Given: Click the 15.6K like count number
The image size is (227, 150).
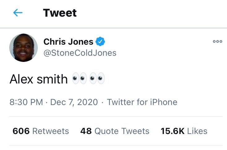Looking at the screenshot, I should (x=173, y=131).
